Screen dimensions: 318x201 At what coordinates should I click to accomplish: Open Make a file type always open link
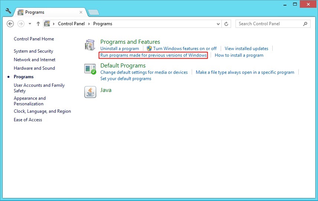coord(245,72)
